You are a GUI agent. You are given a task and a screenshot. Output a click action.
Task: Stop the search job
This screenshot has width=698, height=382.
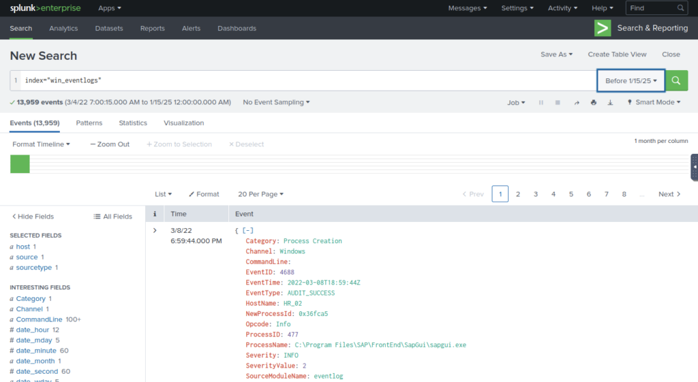pyautogui.click(x=558, y=102)
